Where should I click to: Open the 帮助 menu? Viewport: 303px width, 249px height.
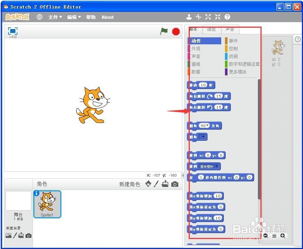[x=91, y=17]
